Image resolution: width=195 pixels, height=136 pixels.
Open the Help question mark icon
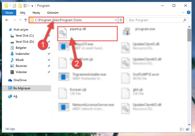tap(188, 12)
